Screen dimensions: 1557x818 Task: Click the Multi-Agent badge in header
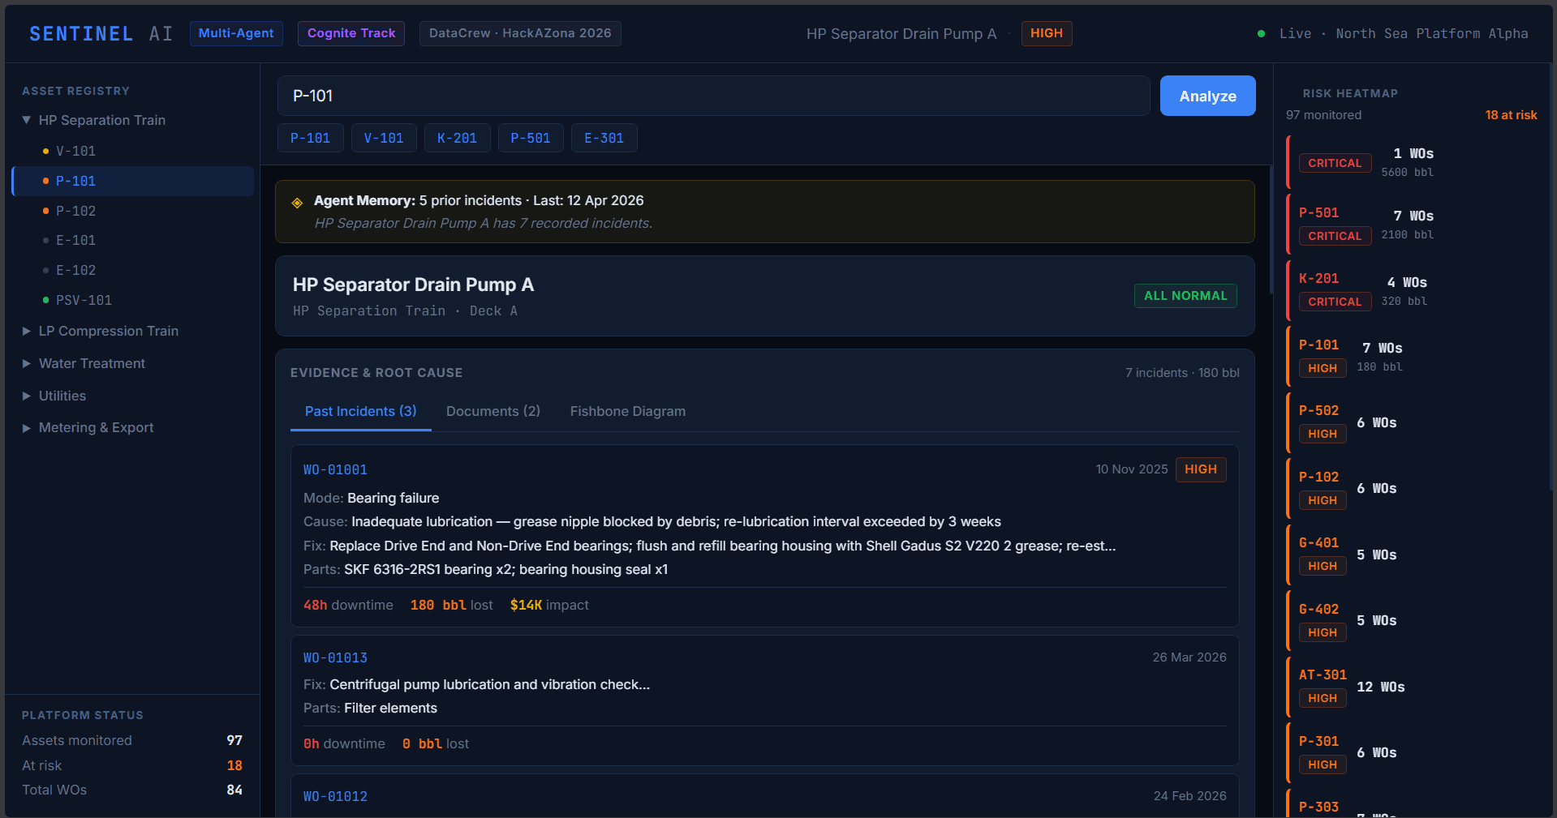[x=236, y=33]
